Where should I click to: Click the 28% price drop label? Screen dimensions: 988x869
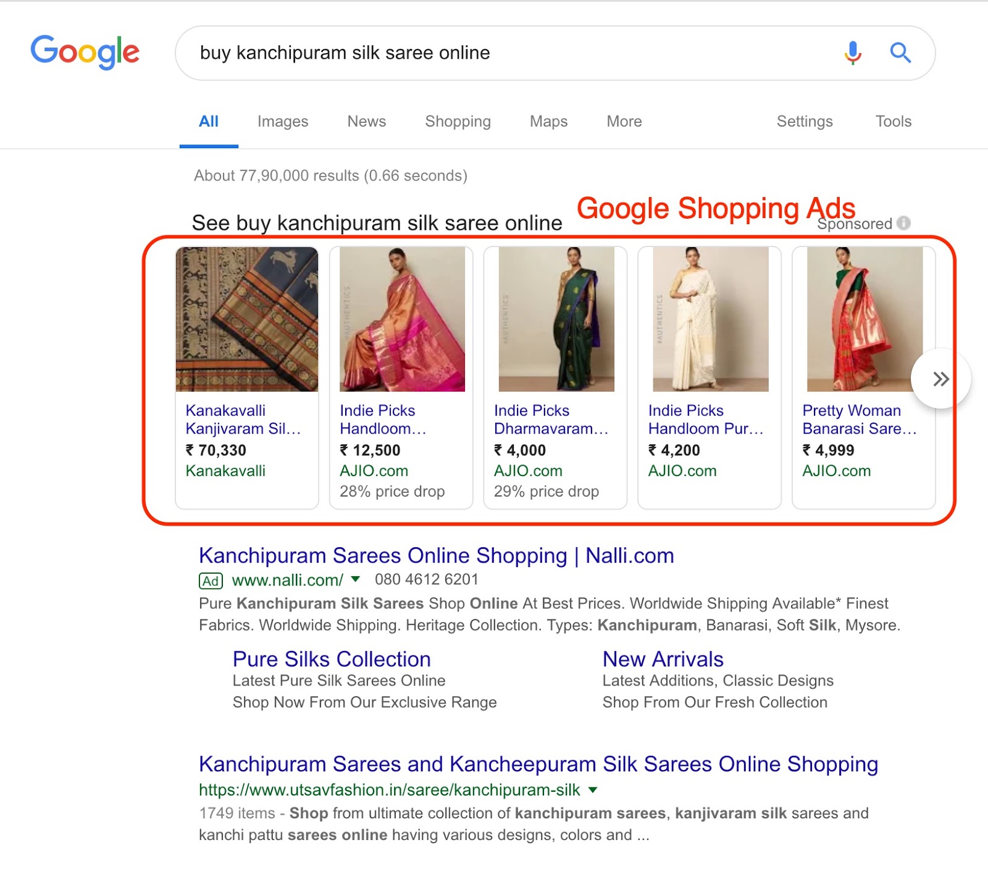point(392,492)
